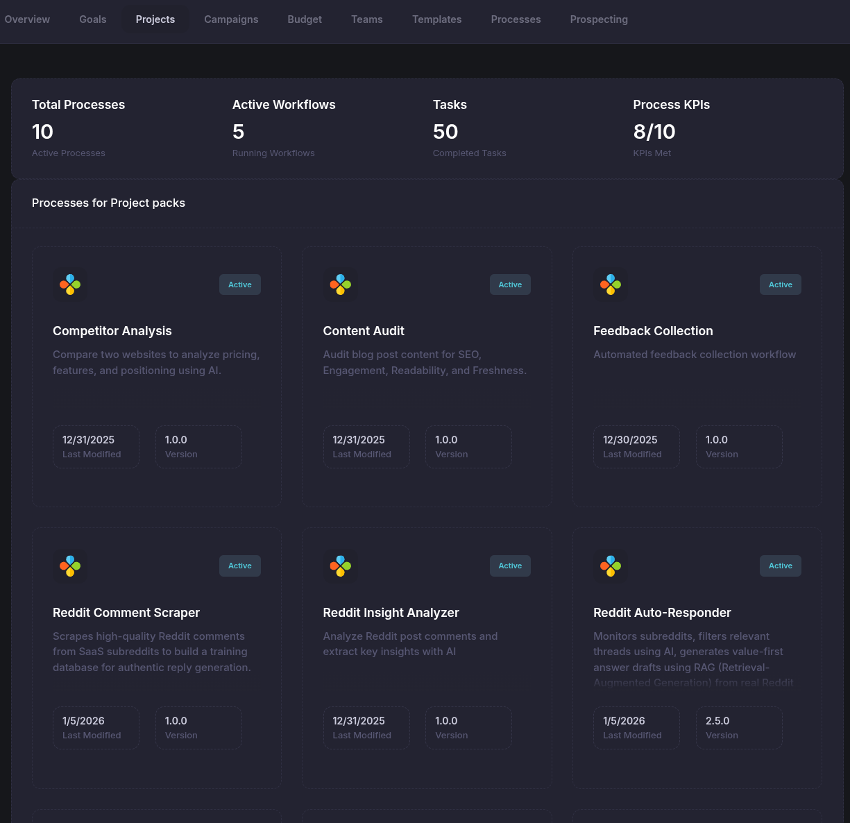Switch to the Goals tab
The height and width of the screenshot is (823, 850).
pyautogui.click(x=93, y=19)
